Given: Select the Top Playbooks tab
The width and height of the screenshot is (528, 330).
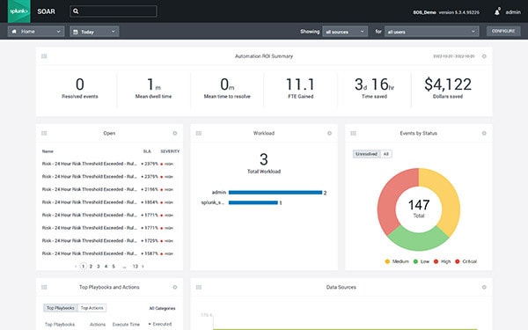Looking at the screenshot, I should 61,308.
